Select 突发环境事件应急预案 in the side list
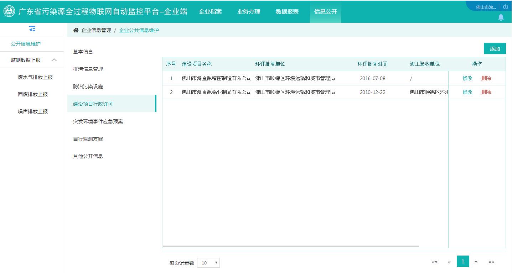The width and height of the screenshot is (512, 273). click(x=111, y=121)
